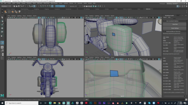Click the pause render icon in status line
Viewport: 188px width, 105px height.
pos(100,6)
